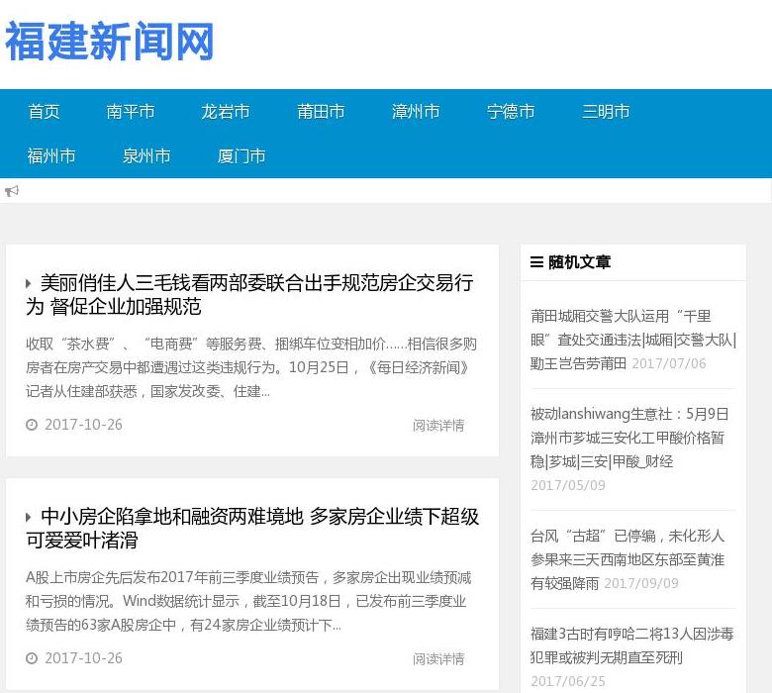Go to the 泉州市 section
772x693 pixels.
click(x=146, y=156)
